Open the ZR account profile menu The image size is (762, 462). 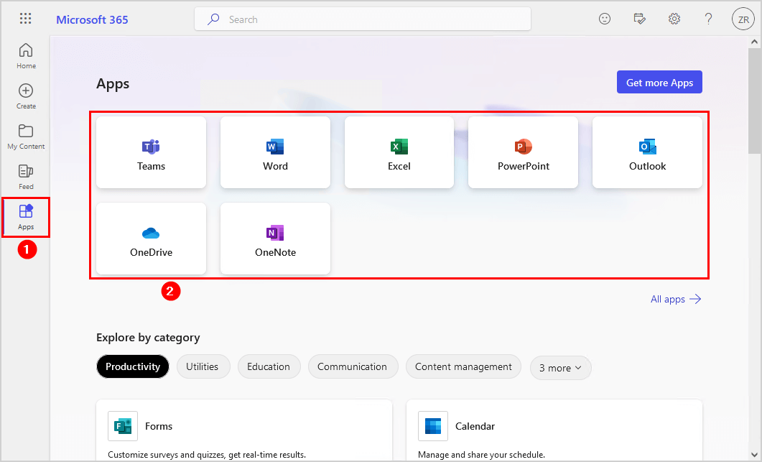[x=742, y=19]
